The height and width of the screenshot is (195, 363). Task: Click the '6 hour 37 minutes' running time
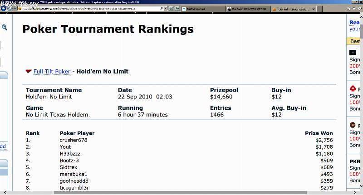click(142, 115)
